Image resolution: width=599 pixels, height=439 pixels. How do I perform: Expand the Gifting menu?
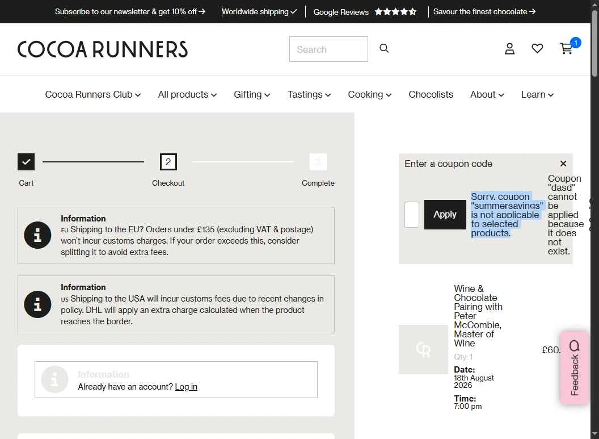(252, 94)
